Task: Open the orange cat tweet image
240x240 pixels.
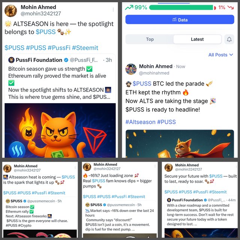Action: coord(60,130)
